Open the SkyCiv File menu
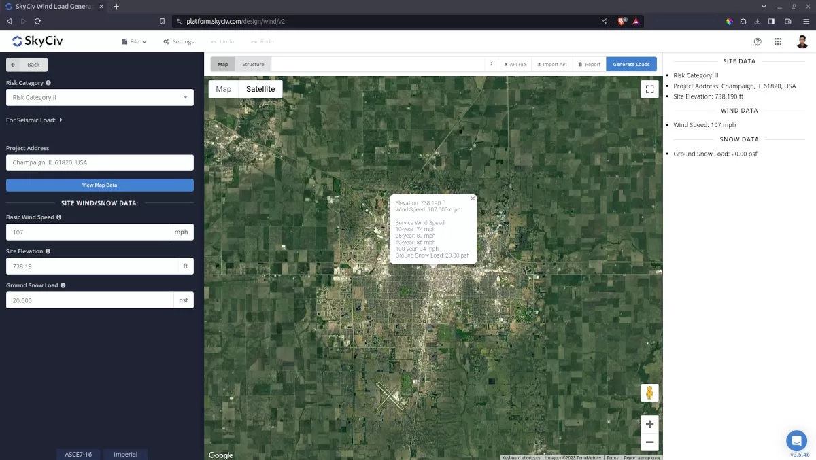 [x=133, y=41]
